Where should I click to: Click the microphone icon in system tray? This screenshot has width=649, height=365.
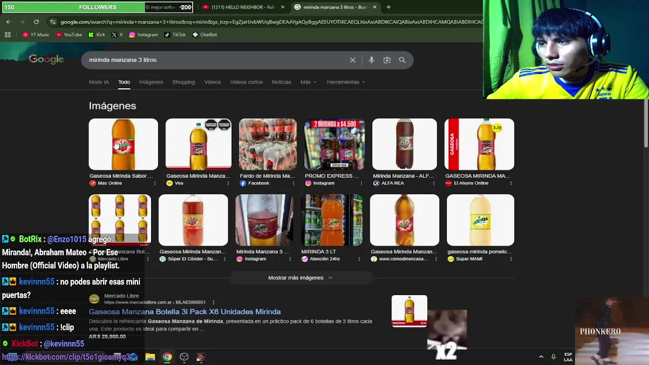pyautogui.click(x=553, y=357)
